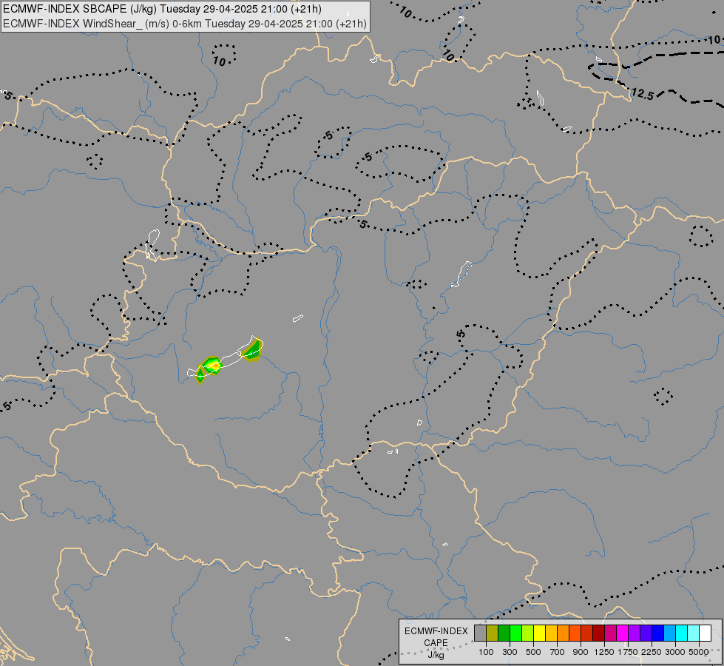Click the ECMWF-INDEX WindShear title line
Image resolution: width=724 pixels, height=666 pixels.
pyautogui.click(x=185, y=24)
